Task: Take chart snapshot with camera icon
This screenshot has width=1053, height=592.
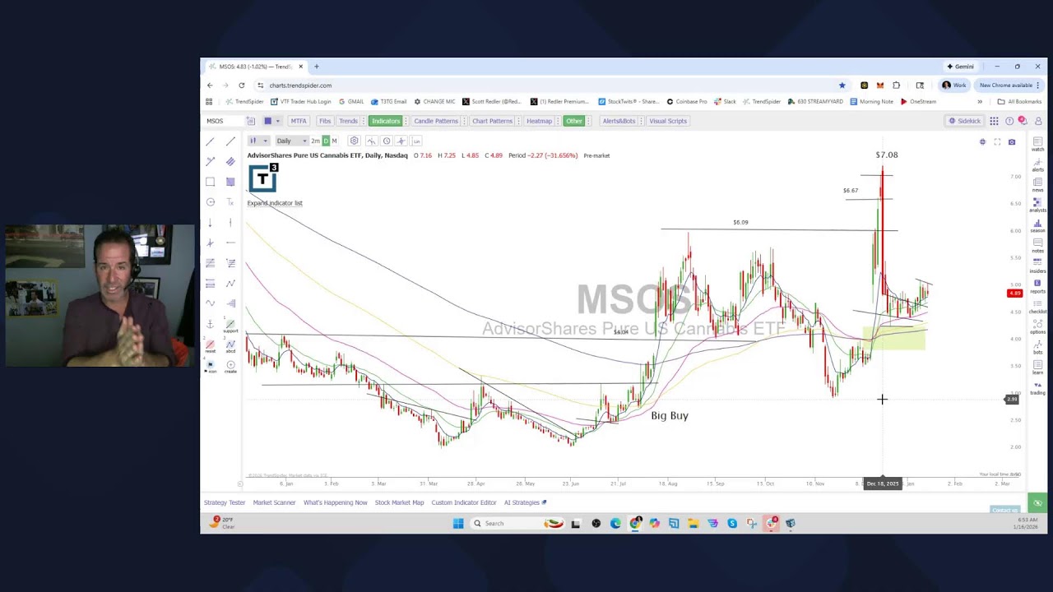Action: 1012,142
